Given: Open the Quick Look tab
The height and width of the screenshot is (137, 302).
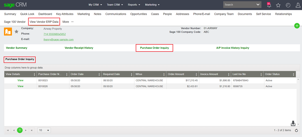Looking at the screenshot, I should (x=27, y=14).
